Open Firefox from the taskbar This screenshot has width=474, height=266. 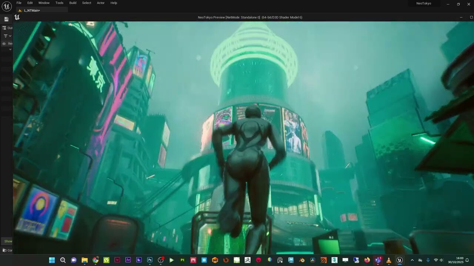367,260
